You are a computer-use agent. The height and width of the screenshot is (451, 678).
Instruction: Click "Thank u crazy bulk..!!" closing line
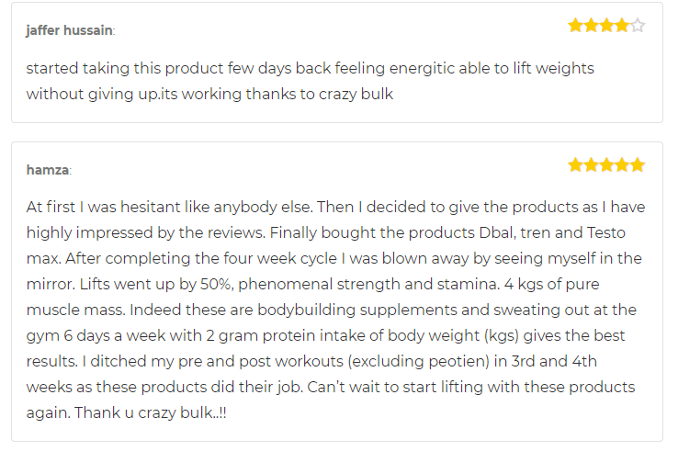coord(151,412)
